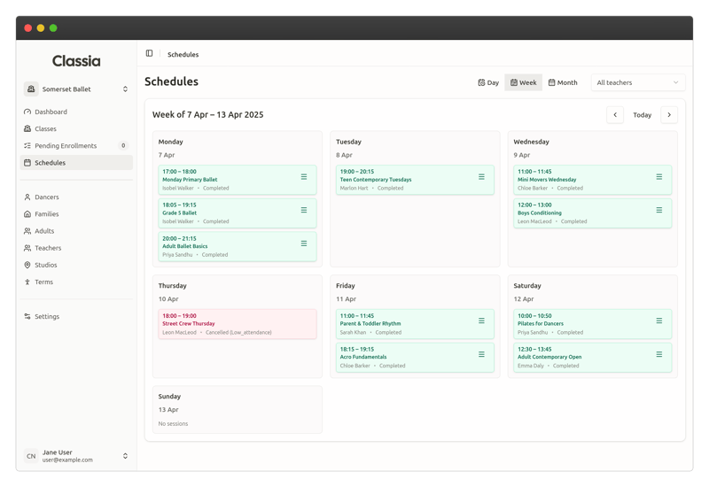Open menu icon for Adult Contemporary Open
The width and height of the screenshot is (709, 487).
[659, 354]
